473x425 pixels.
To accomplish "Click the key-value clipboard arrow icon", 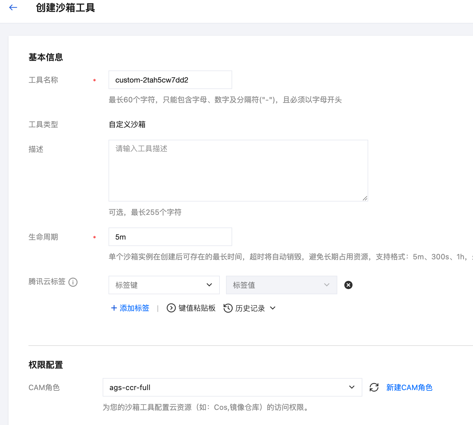I will coord(171,308).
